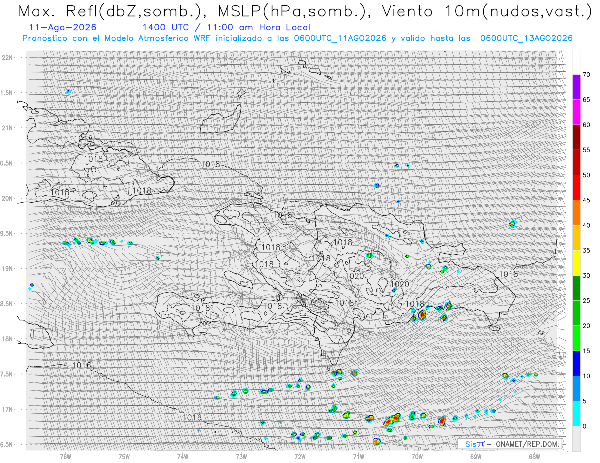This screenshot has height=463, width=600.
Task: Click the '72W' longitude label
Action: [300, 456]
